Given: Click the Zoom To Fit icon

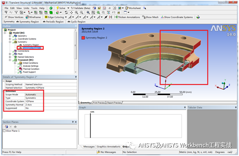Looking at the screenshot, I should pos(88,12).
